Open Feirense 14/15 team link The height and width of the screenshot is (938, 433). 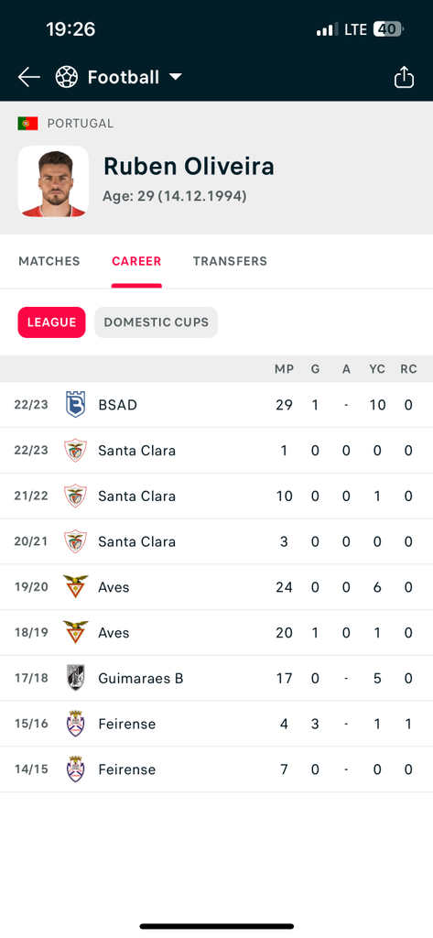click(127, 769)
